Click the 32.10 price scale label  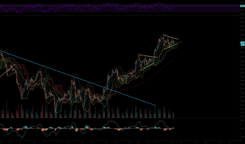pyautogui.click(x=243, y=105)
